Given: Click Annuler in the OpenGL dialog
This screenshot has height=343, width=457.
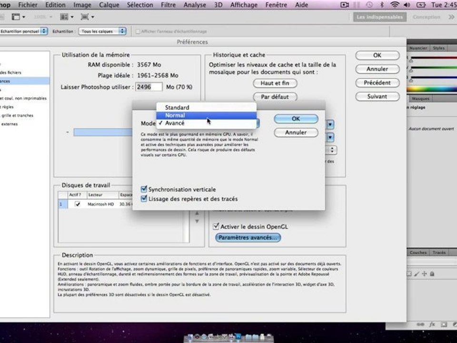Looking at the screenshot, I should (x=296, y=132).
